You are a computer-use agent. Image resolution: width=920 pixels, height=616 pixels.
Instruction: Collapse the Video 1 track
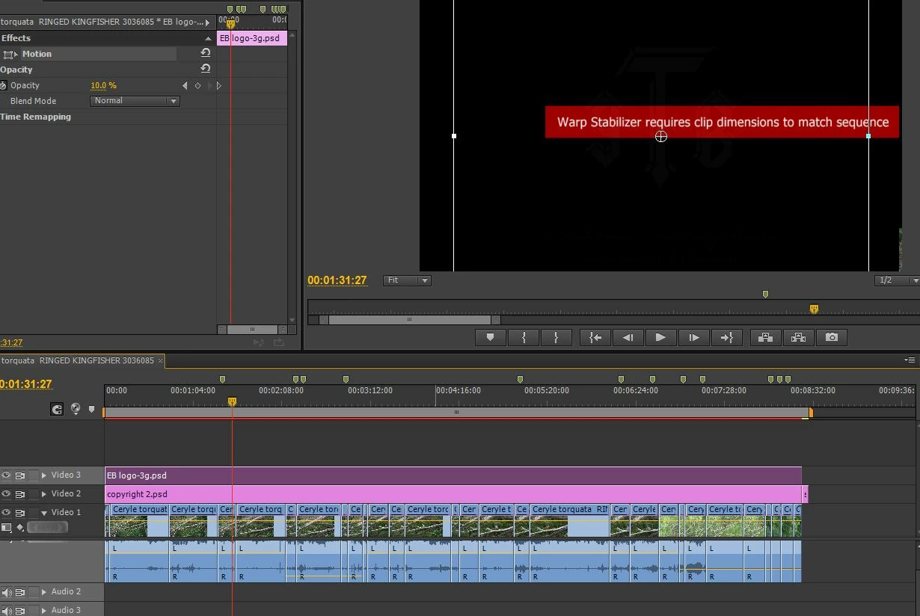[44, 513]
